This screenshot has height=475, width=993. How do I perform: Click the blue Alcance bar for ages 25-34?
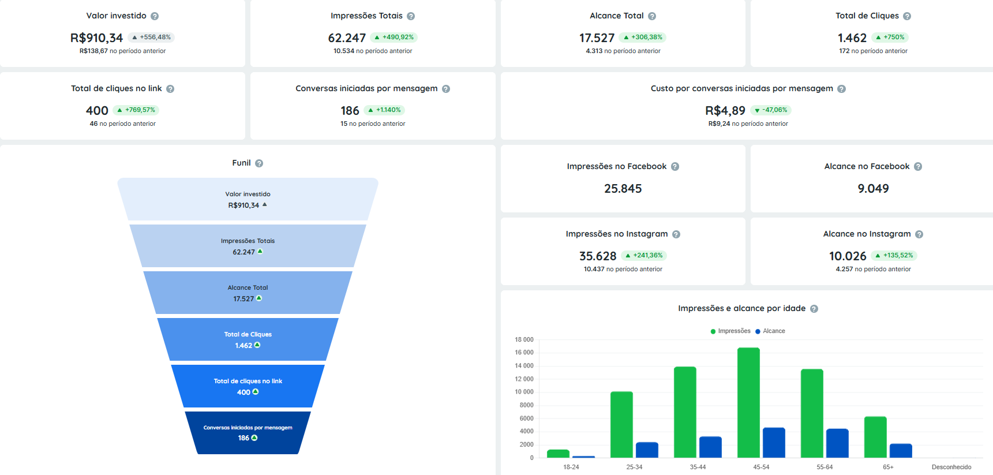click(647, 450)
